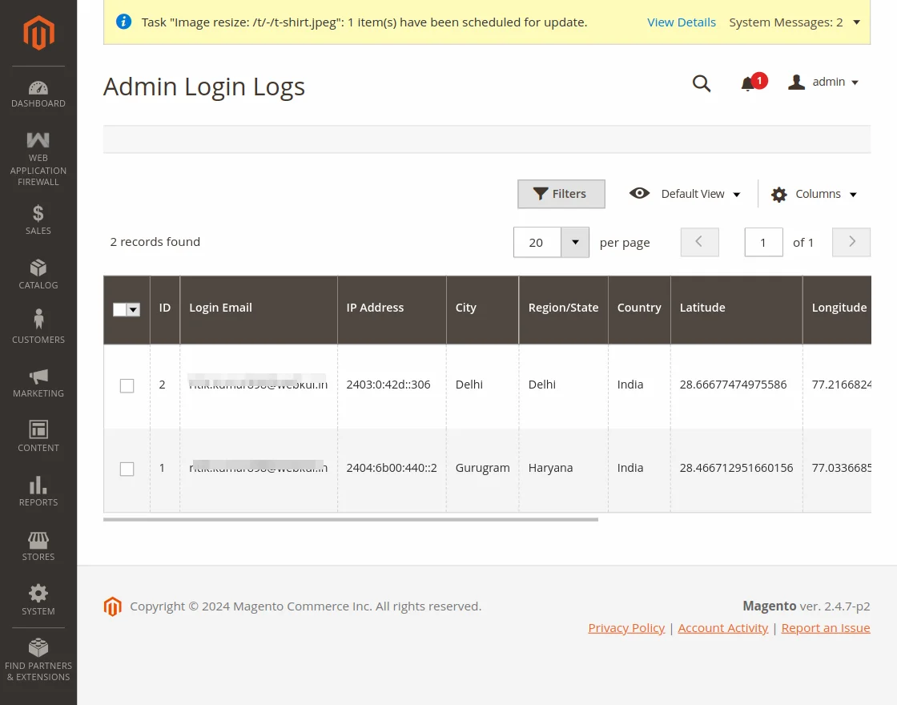The width and height of the screenshot is (897, 705).
Task: Open View Details for the image resize task
Action: pos(682,22)
